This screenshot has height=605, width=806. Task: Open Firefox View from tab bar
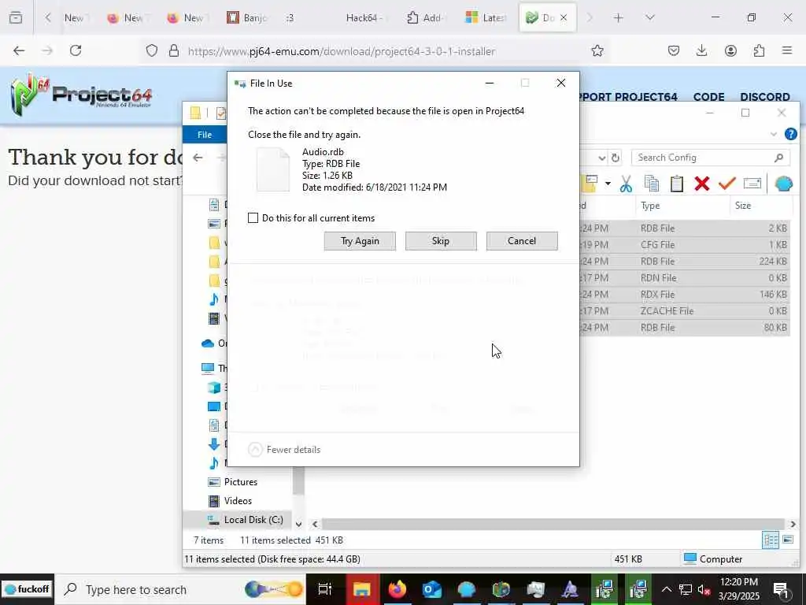(x=16, y=17)
